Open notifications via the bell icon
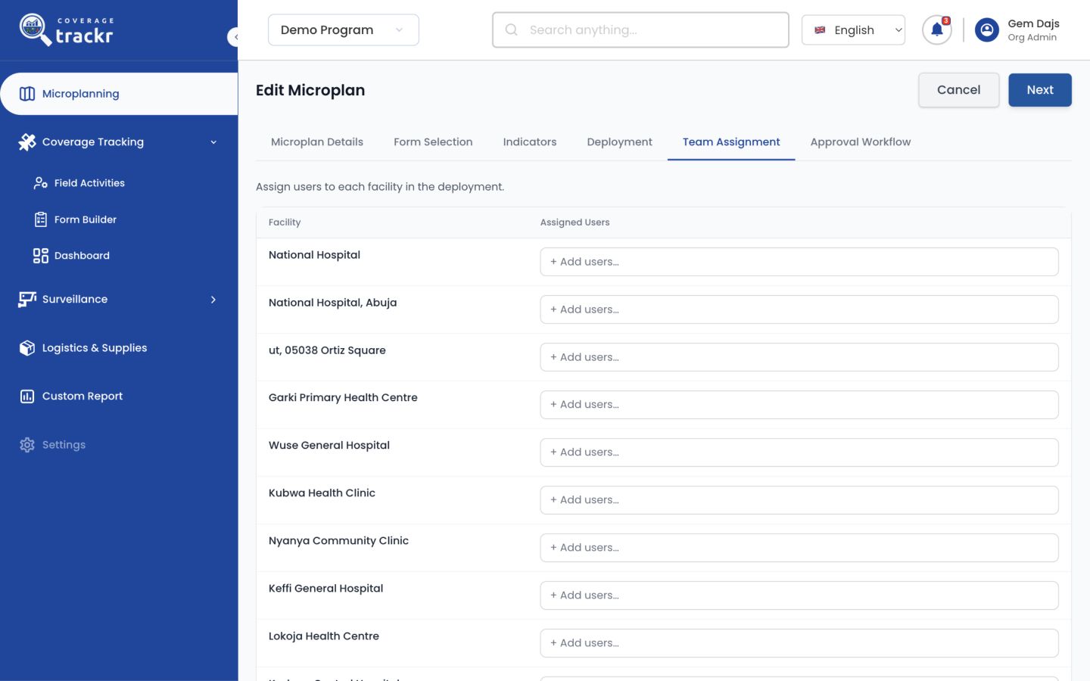1090x681 pixels. [x=936, y=30]
